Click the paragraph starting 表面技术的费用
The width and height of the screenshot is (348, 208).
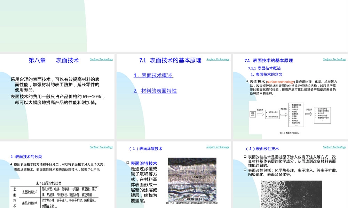(58, 99)
